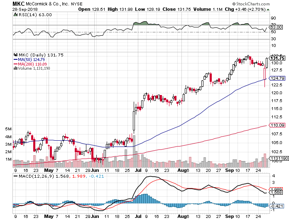Click the 'Aug' month label on MACD axis
The width and height of the screenshot is (289, 220).
click(182, 216)
